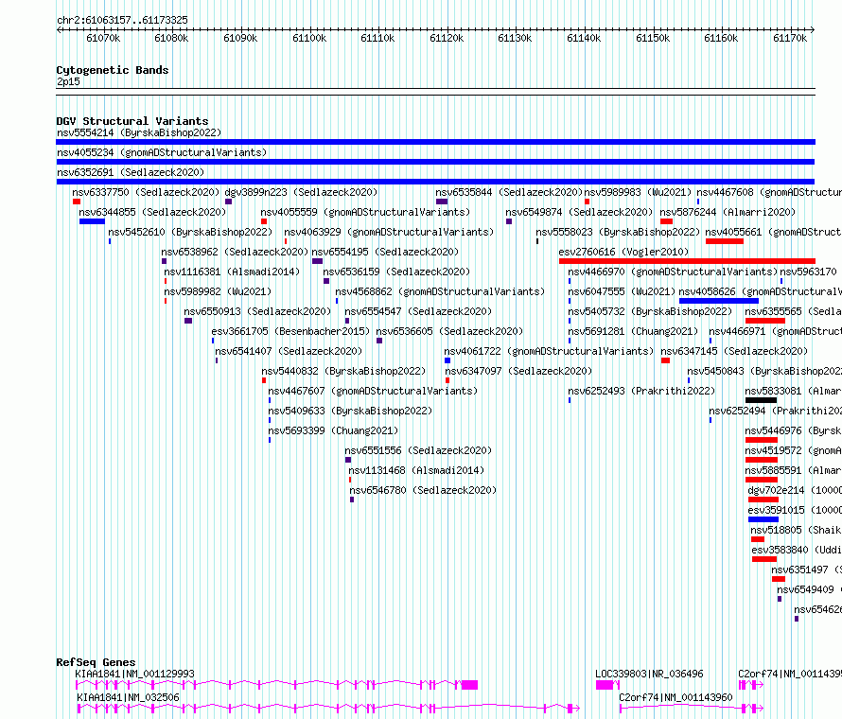The height and width of the screenshot is (719, 842).
Task: Click nsv6554195 (Sedlazeck2020) label
Action: (385, 252)
